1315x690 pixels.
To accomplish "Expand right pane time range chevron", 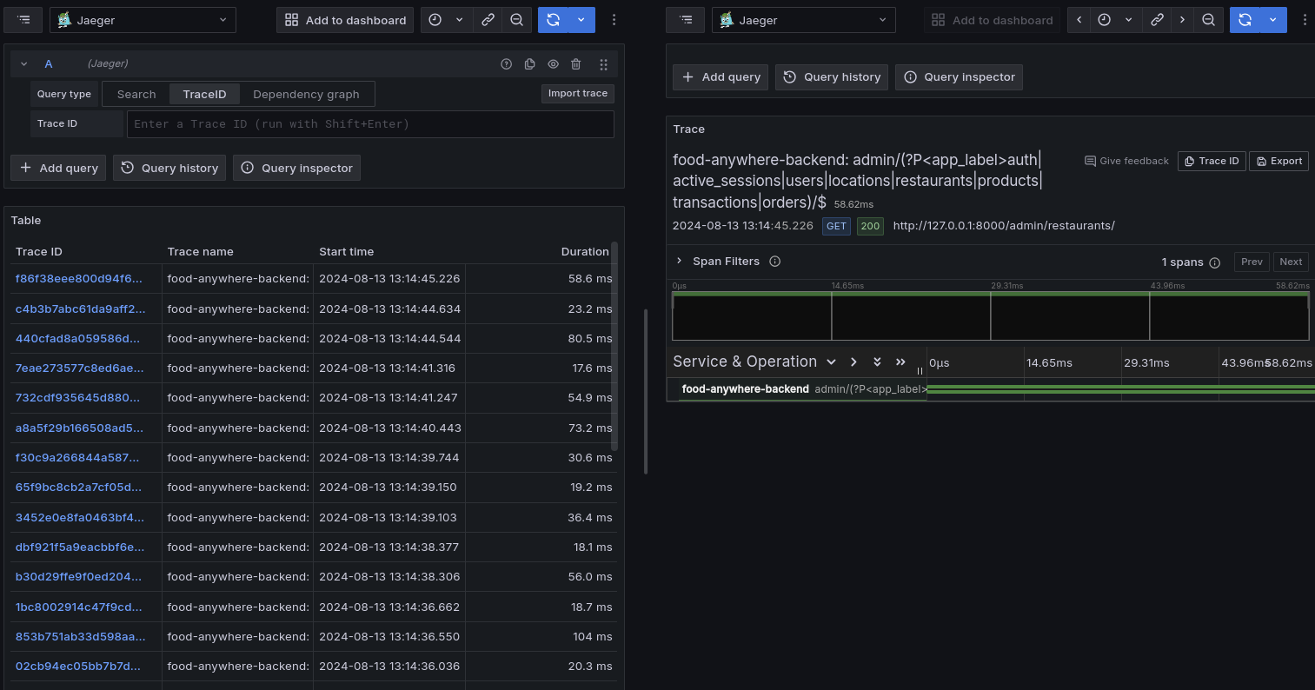I will 1129,20.
